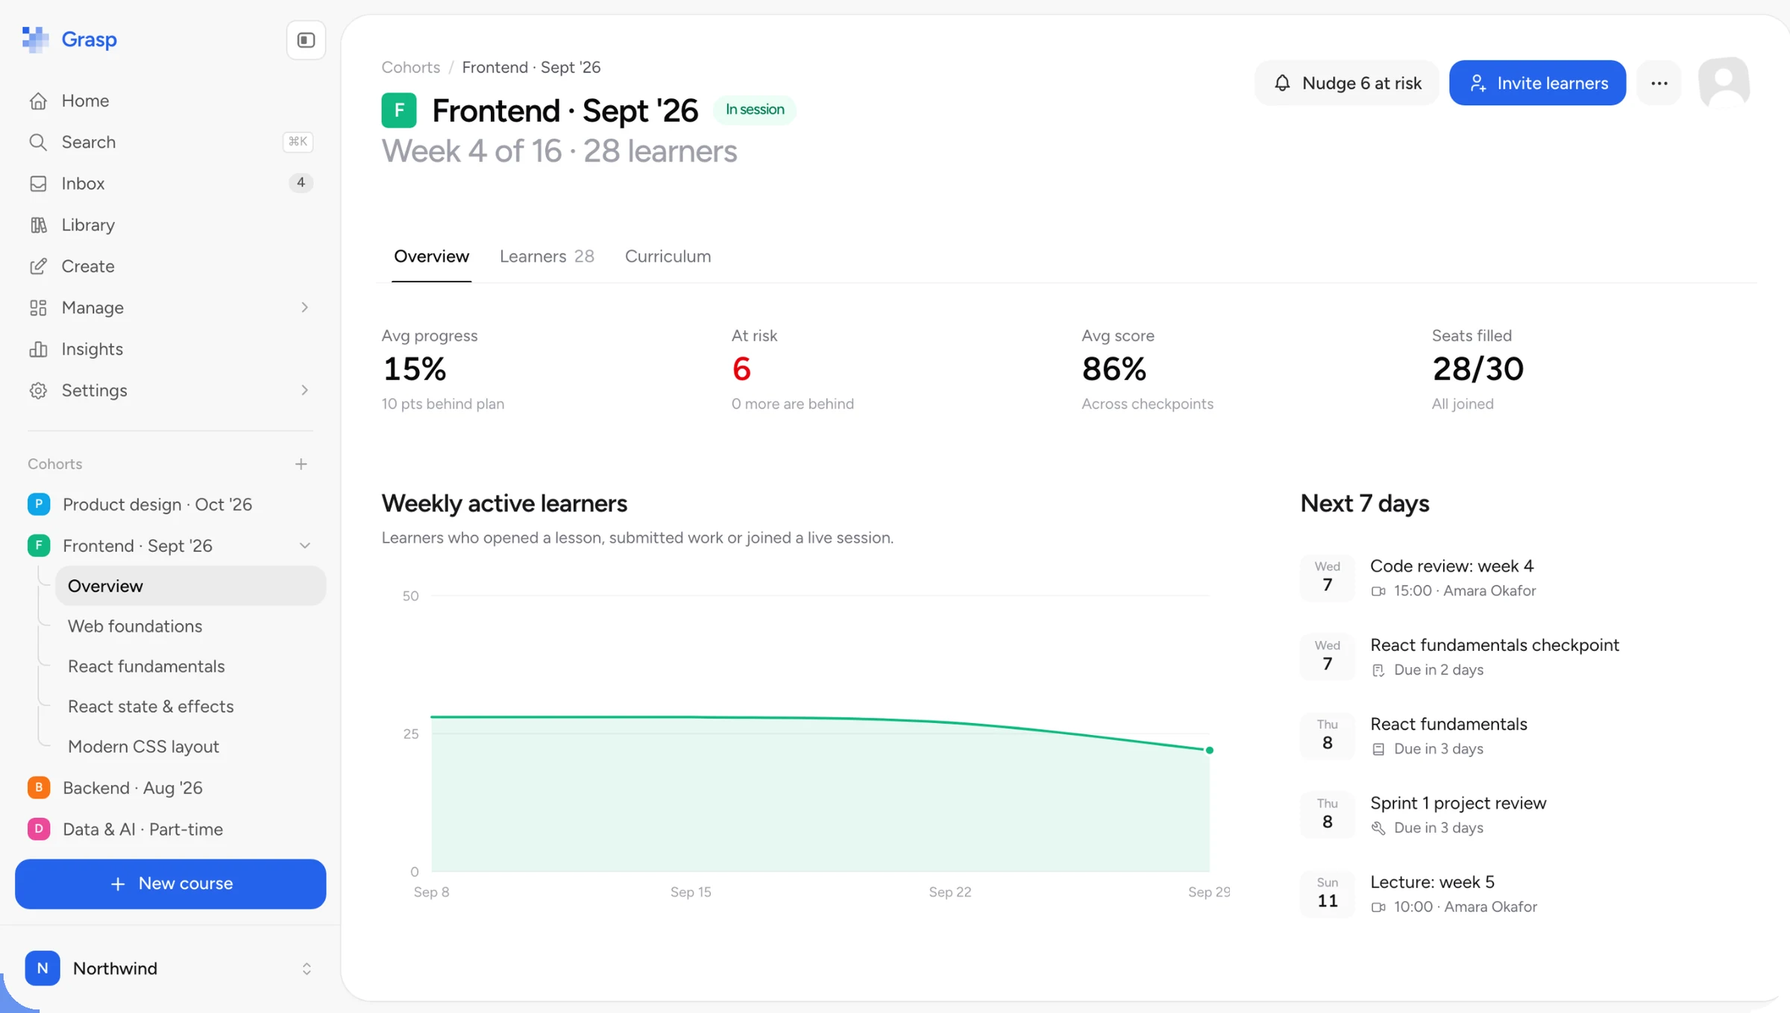Open Northwind workspace switcher
Screen dimensions: 1790x1013
170,968
